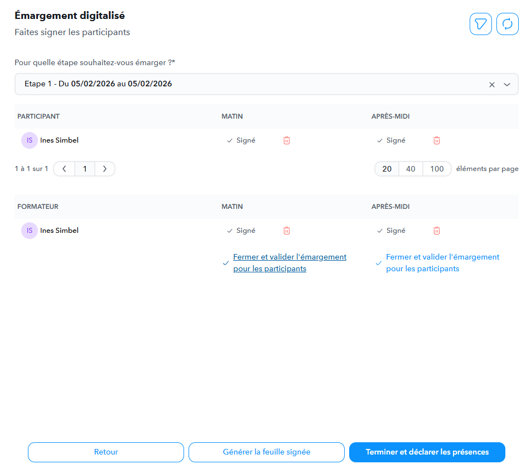This screenshot has width=526, height=469.
Task: Delete formateur Ines Simbel's afternoon signature
Action: point(436,231)
